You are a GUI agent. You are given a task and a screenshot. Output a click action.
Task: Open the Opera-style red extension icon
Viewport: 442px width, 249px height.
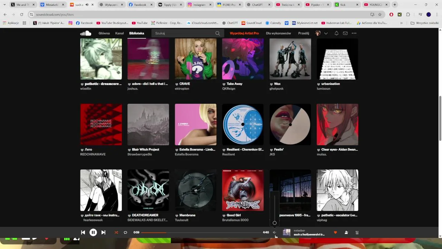[x=391, y=15]
